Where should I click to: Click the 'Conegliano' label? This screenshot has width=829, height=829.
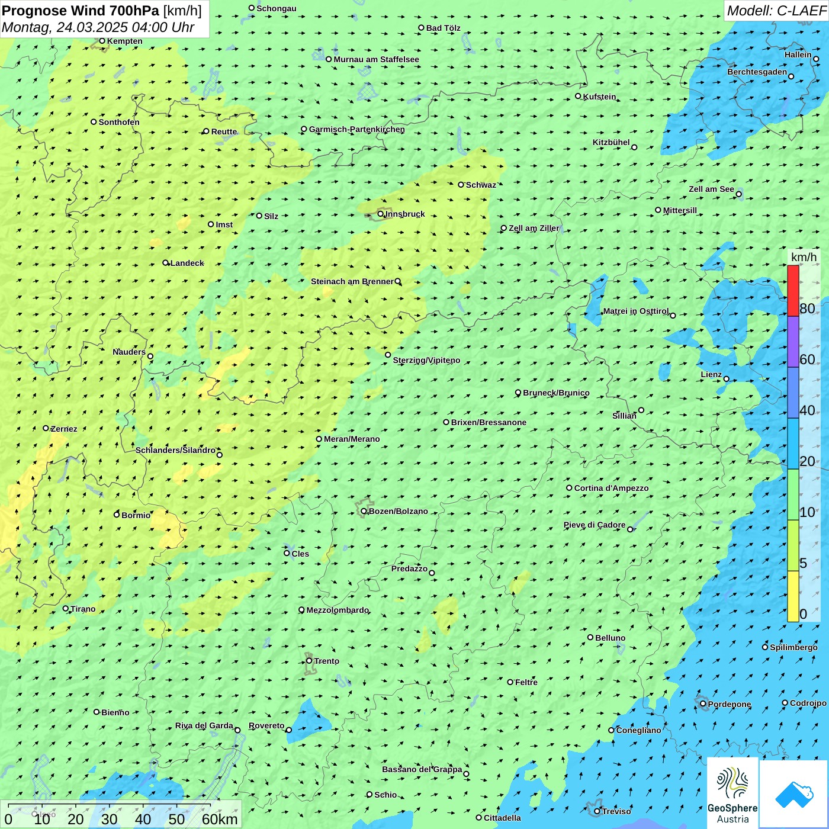(x=638, y=730)
